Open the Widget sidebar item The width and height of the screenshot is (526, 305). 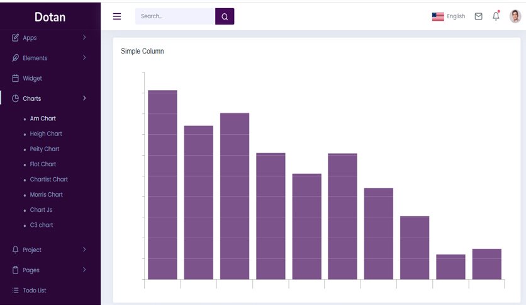click(x=50, y=78)
